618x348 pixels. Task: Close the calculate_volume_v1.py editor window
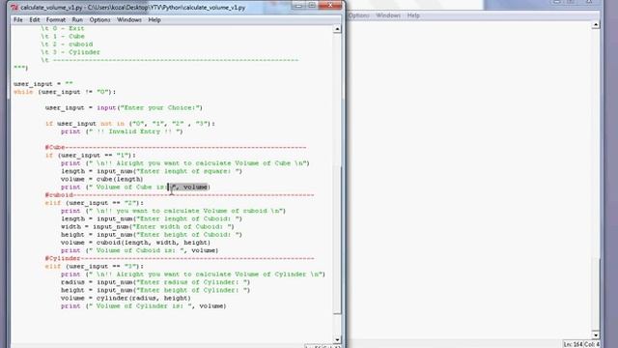click(330, 5)
